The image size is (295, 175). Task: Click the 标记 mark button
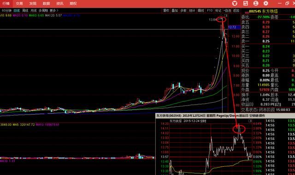218,11
